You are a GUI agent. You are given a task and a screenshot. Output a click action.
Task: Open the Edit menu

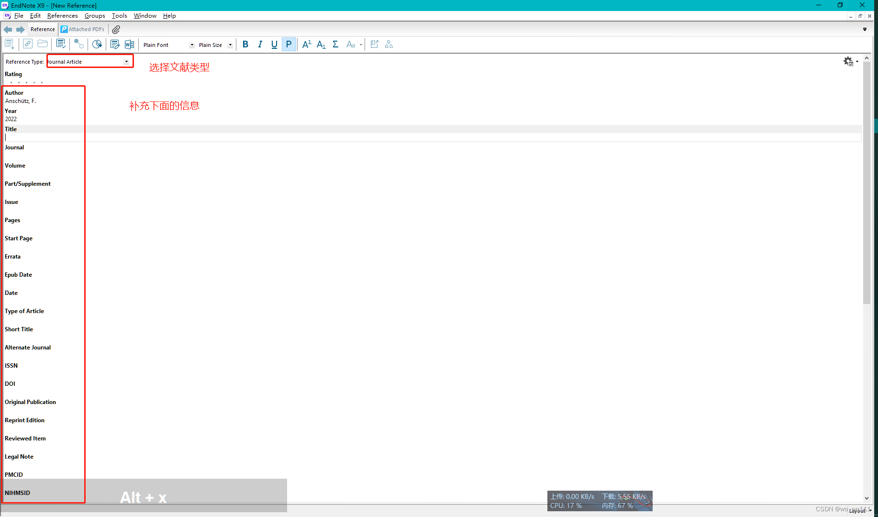click(35, 16)
